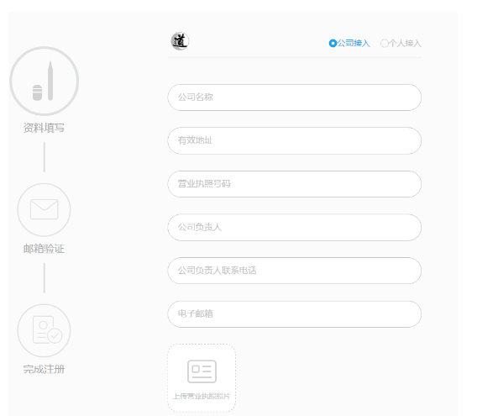The height and width of the screenshot is (416, 498).
Task: Click the round 道 logo icon
Action: point(180,41)
